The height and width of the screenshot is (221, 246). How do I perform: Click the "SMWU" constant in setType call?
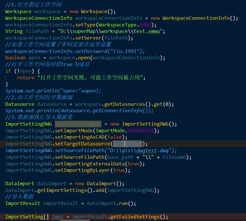pos(145,25)
